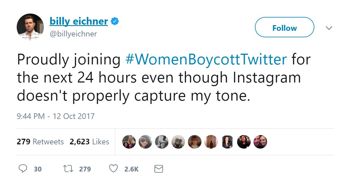Open the billy eichner display name link
The width and height of the screenshot is (348, 189).
click(79, 21)
